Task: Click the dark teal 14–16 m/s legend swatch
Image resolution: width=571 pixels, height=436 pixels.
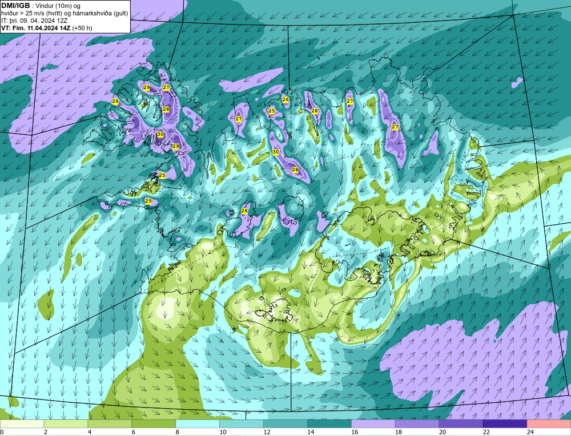Action: tap(329, 423)
